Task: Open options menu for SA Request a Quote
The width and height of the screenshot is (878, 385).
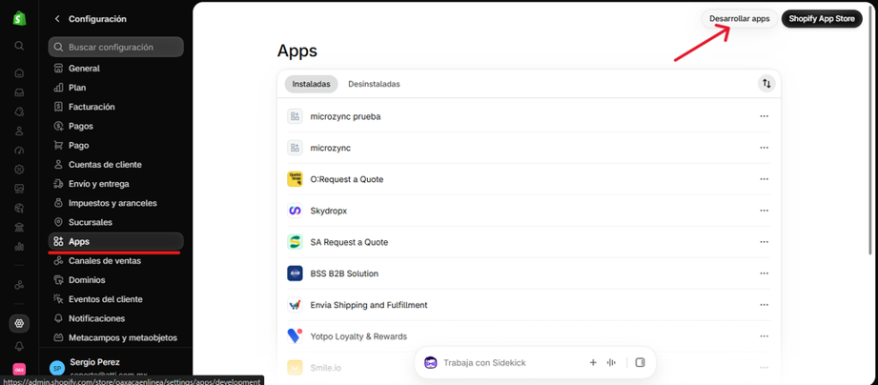Action: [x=764, y=242]
